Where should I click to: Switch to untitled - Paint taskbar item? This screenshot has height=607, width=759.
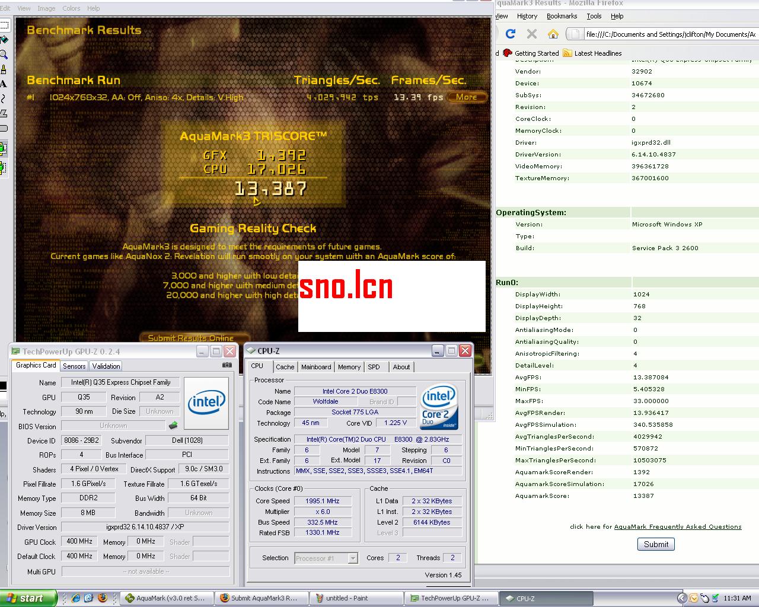click(x=356, y=598)
